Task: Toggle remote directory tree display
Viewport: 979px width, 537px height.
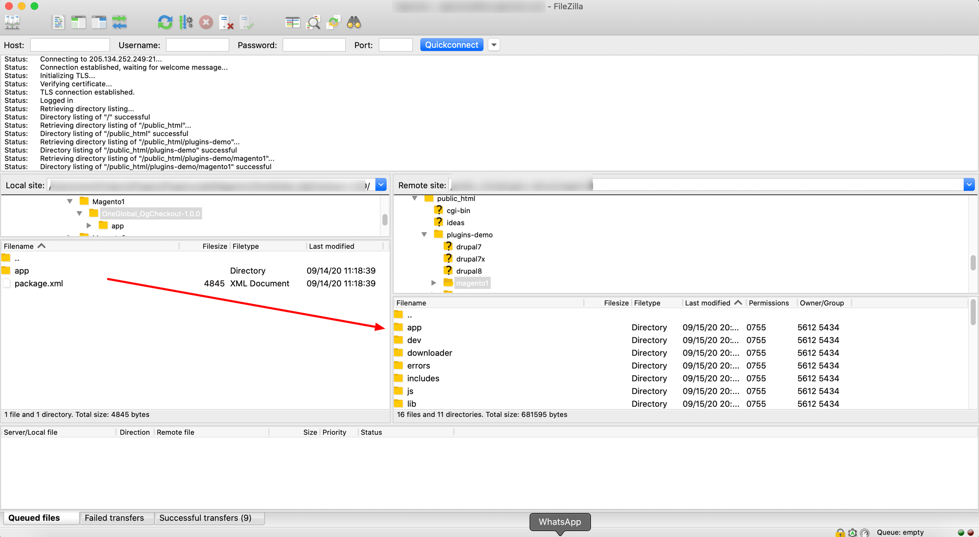Action: click(99, 22)
